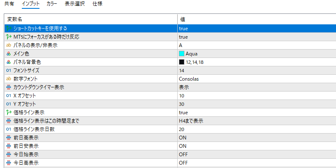Viewport: 336px width, 168px height.
Task: Click the enum icon beside 今日高表示
Action: (8, 163)
